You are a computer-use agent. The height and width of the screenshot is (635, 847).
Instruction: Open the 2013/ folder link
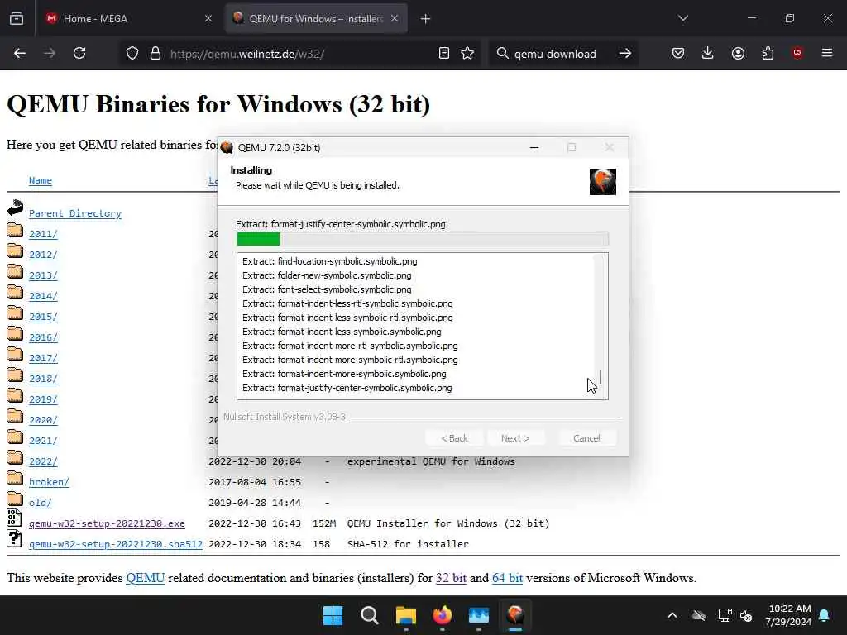coord(43,275)
